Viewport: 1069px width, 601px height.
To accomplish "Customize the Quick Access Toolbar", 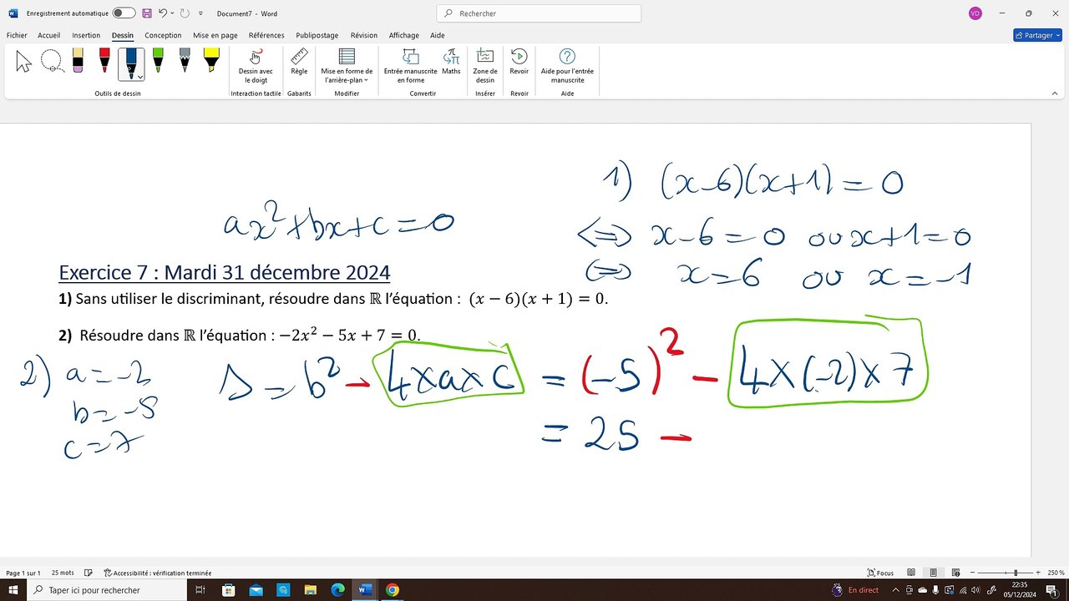I will pyautogui.click(x=200, y=13).
